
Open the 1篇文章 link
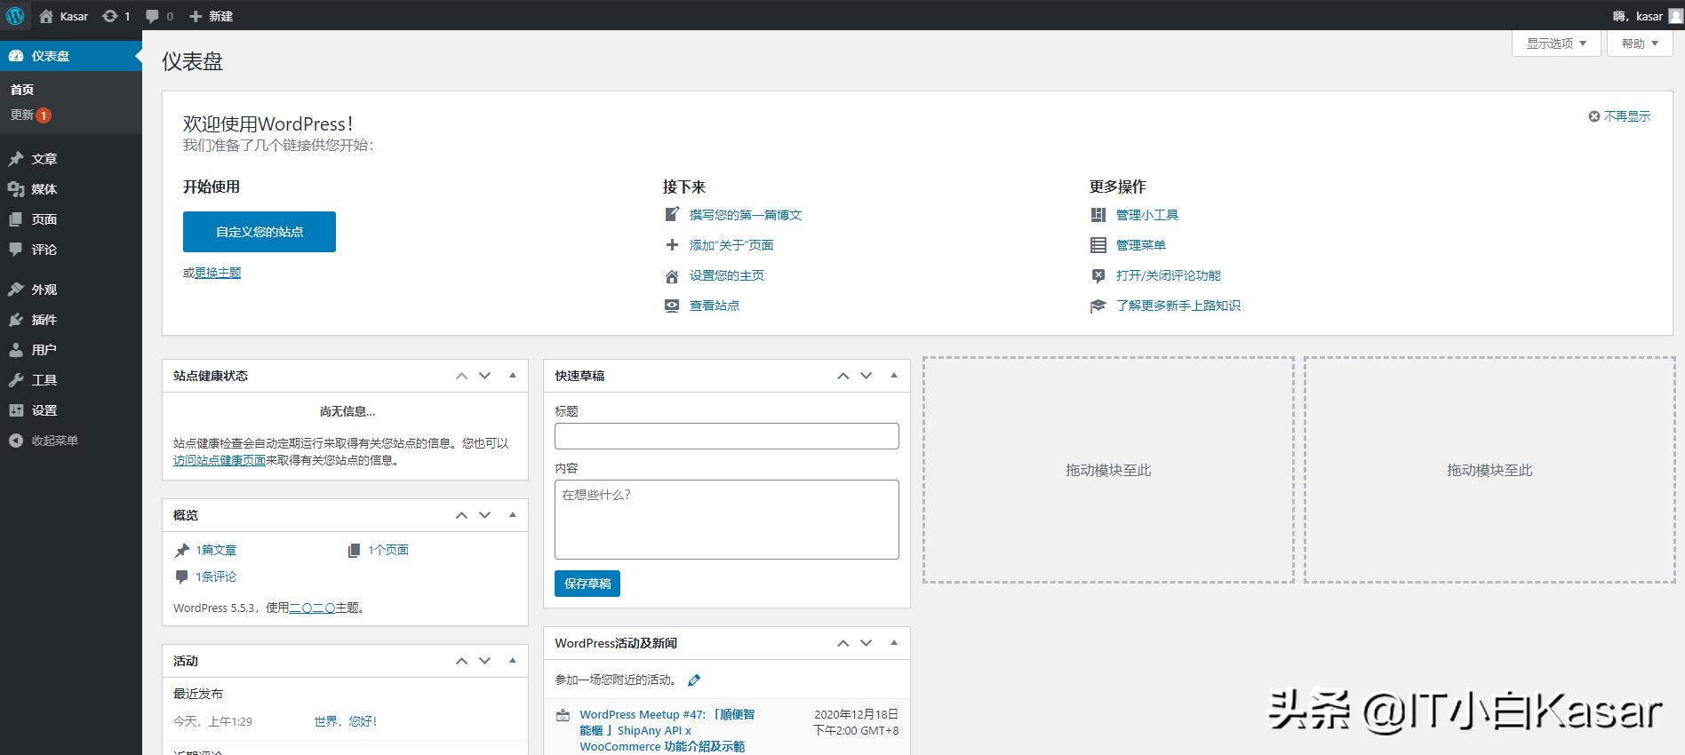(216, 550)
